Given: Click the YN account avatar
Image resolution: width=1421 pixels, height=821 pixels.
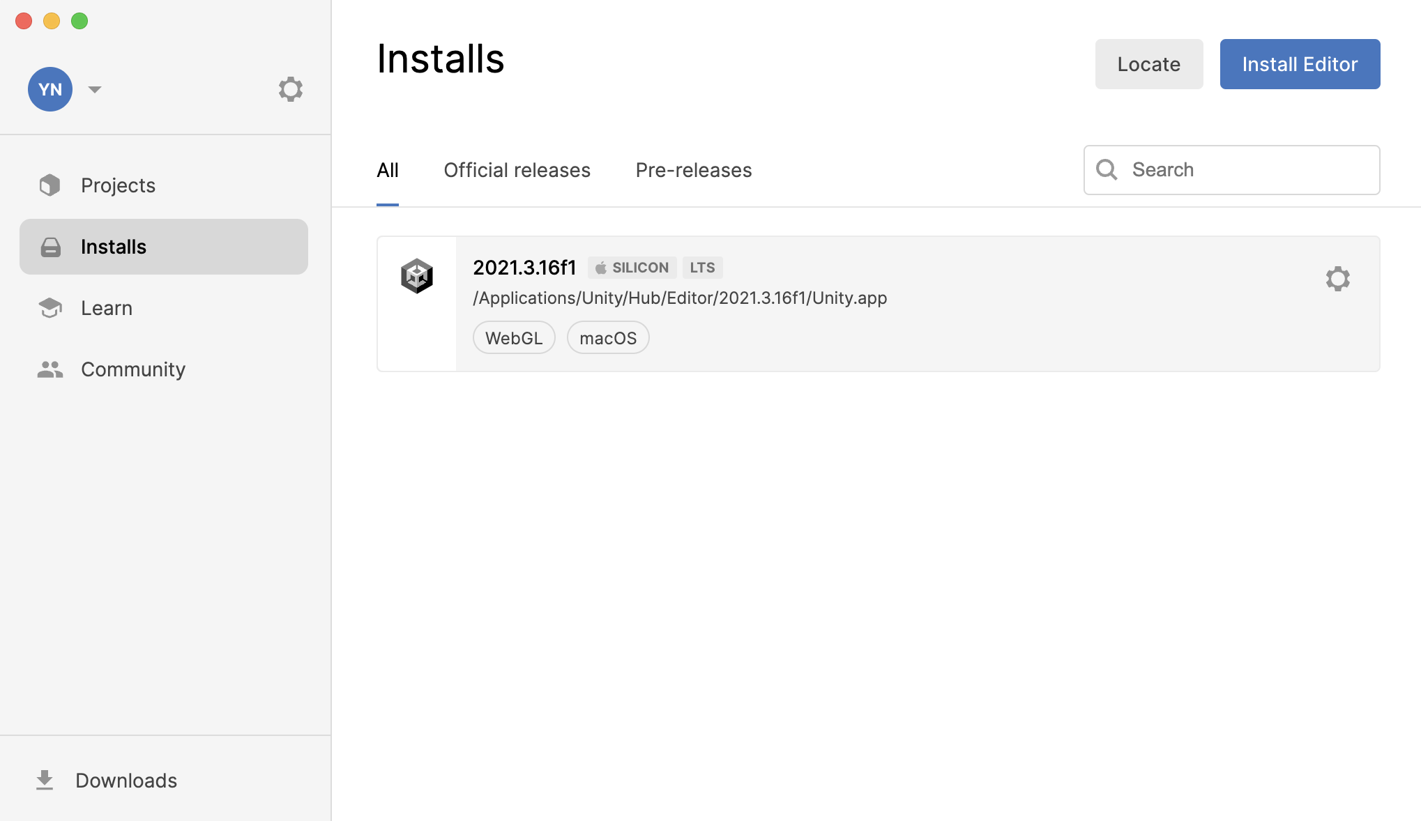Looking at the screenshot, I should coord(50,89).
